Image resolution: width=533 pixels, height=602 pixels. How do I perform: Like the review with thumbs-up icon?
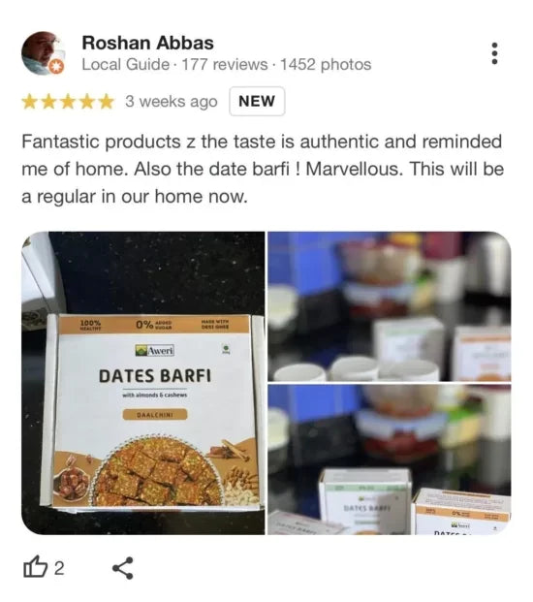pos(35,567)
